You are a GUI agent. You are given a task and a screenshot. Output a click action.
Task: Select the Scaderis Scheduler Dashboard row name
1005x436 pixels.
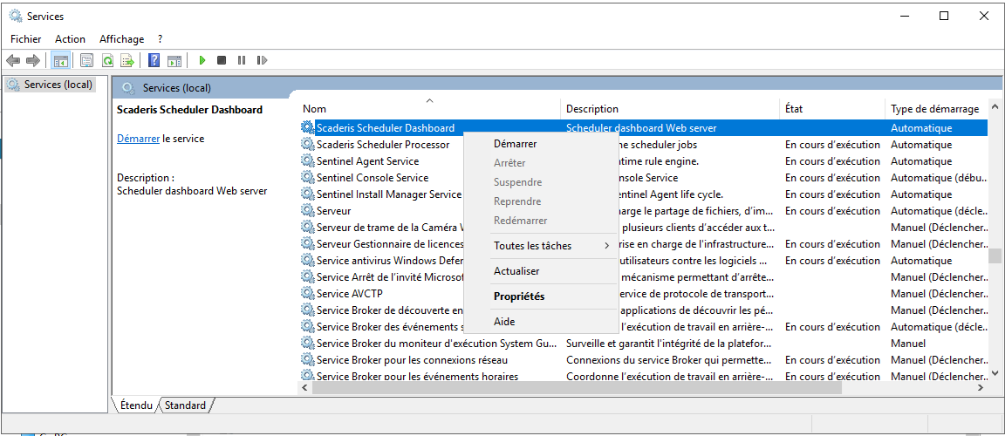(x=386, y=127)
